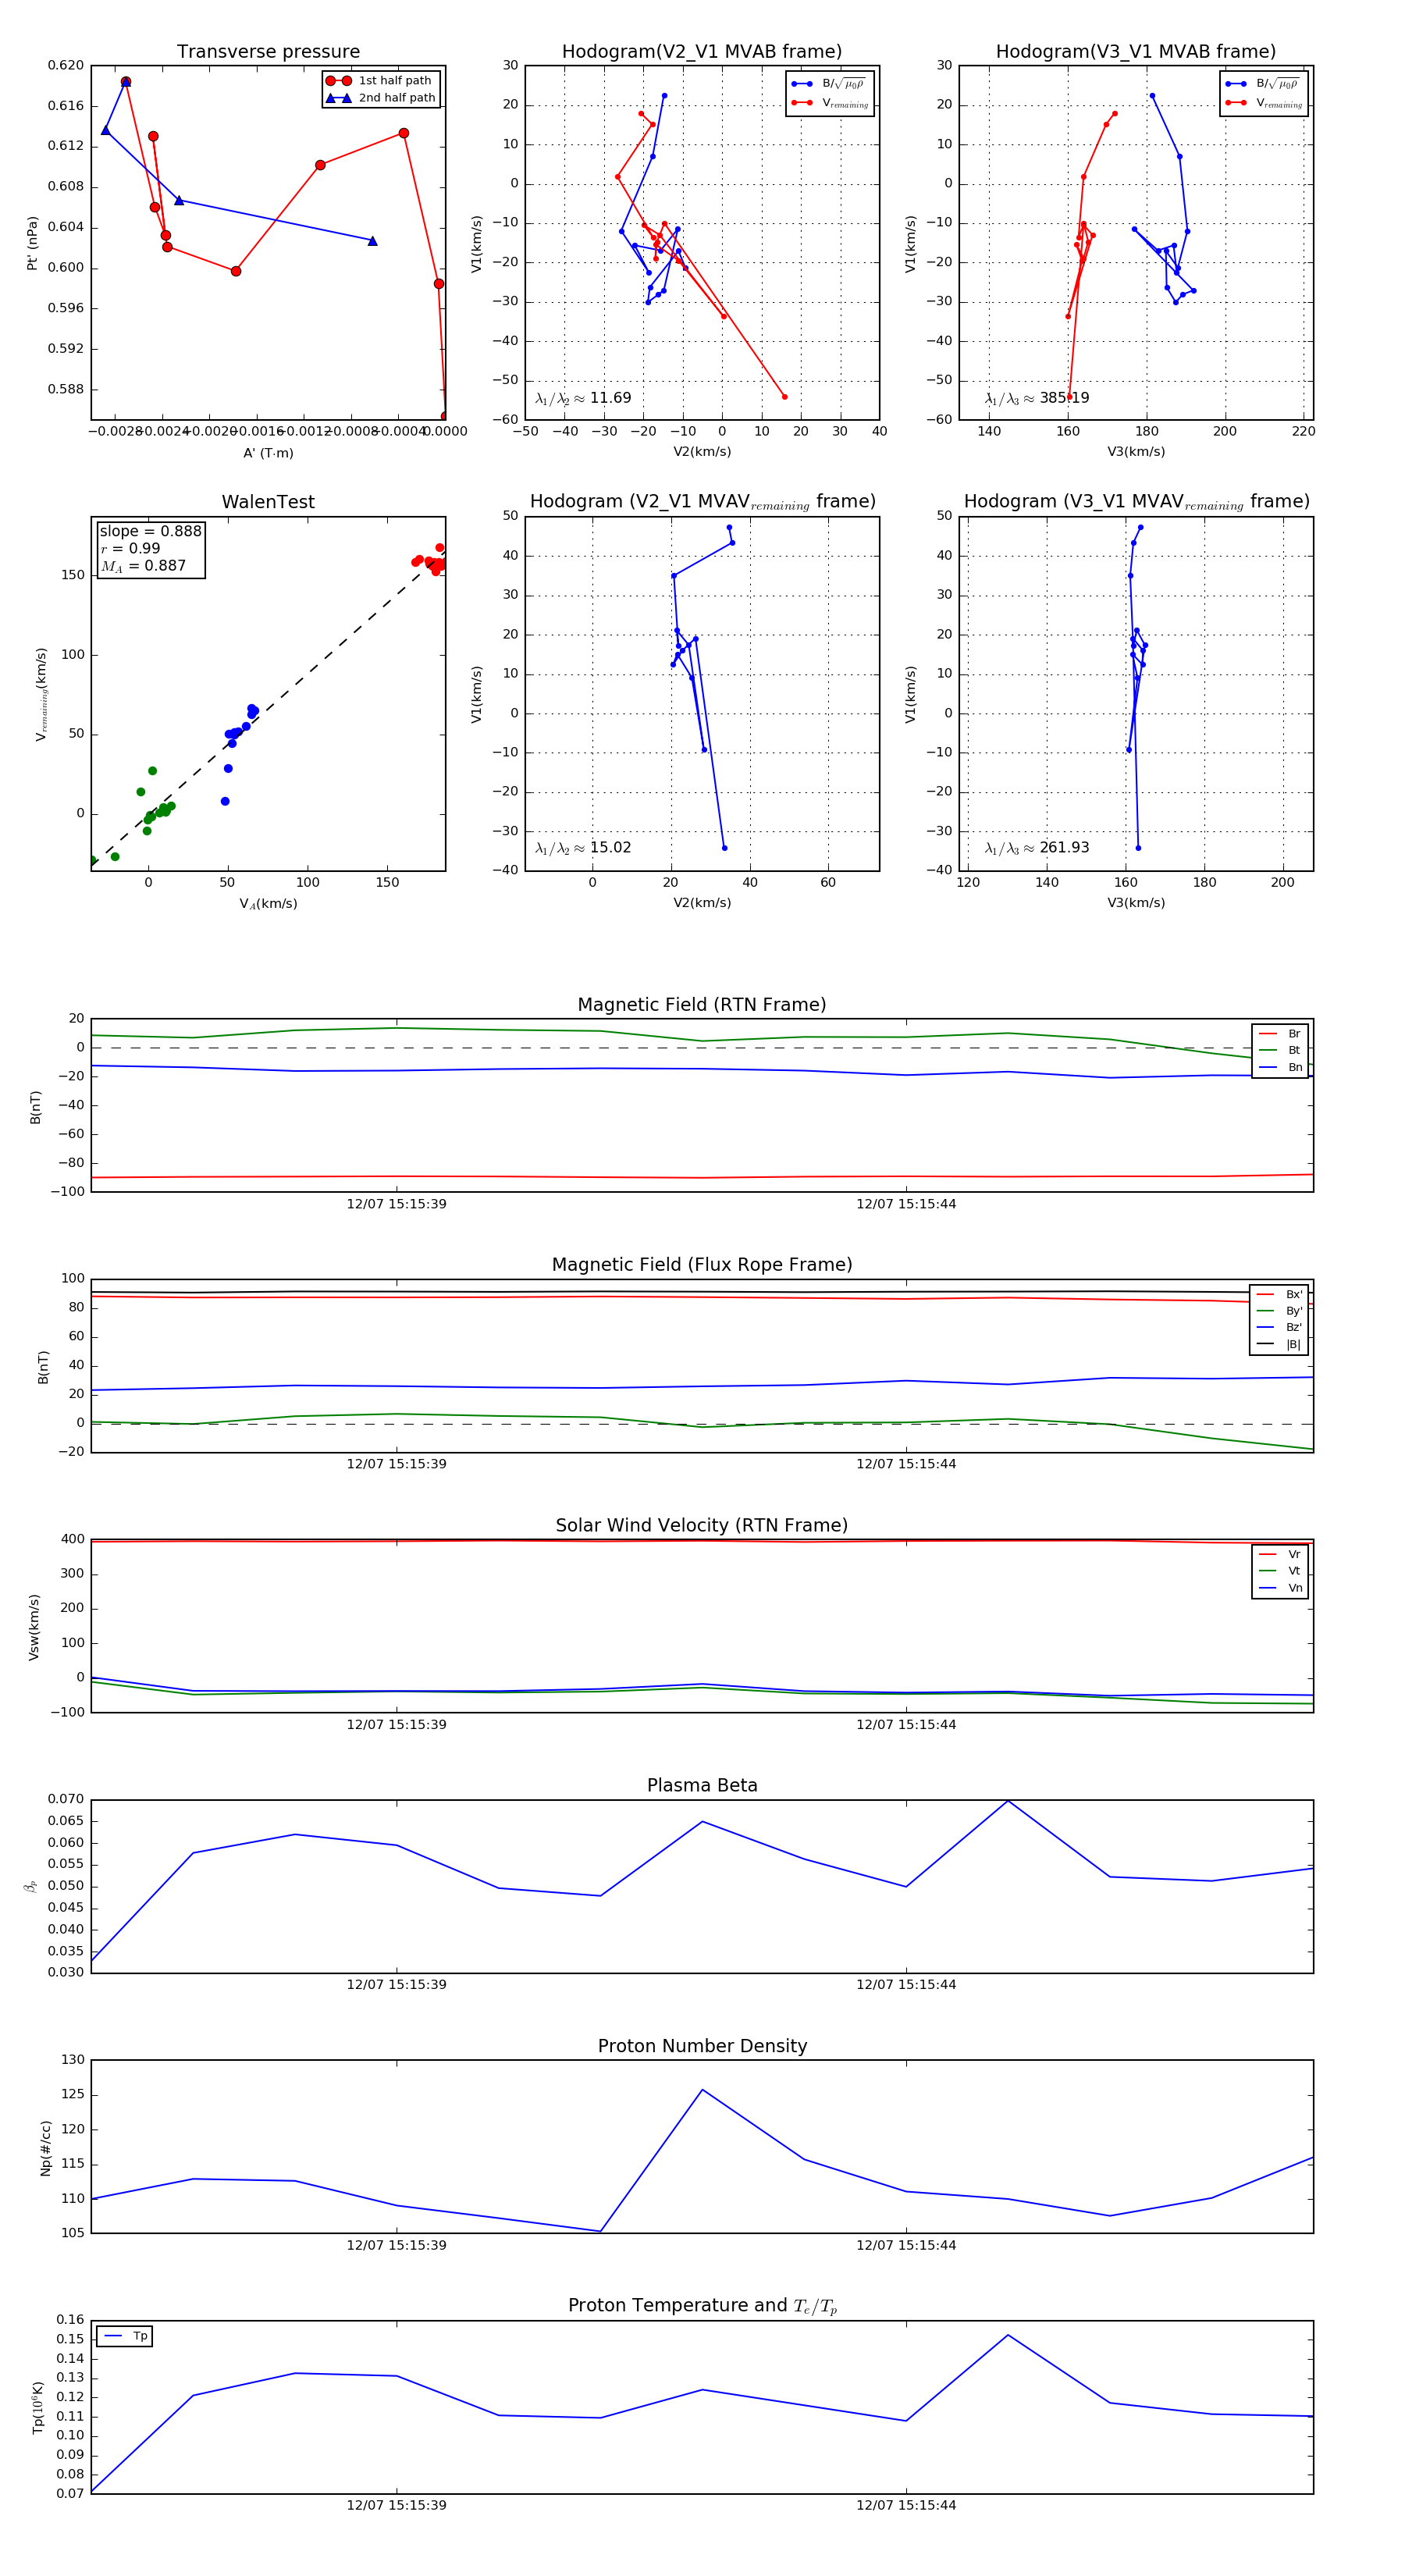The width and height of the screenshot is (1405, 2576).
Task: Select the "Bn" legend entry
Action: click(1280, 1067)
